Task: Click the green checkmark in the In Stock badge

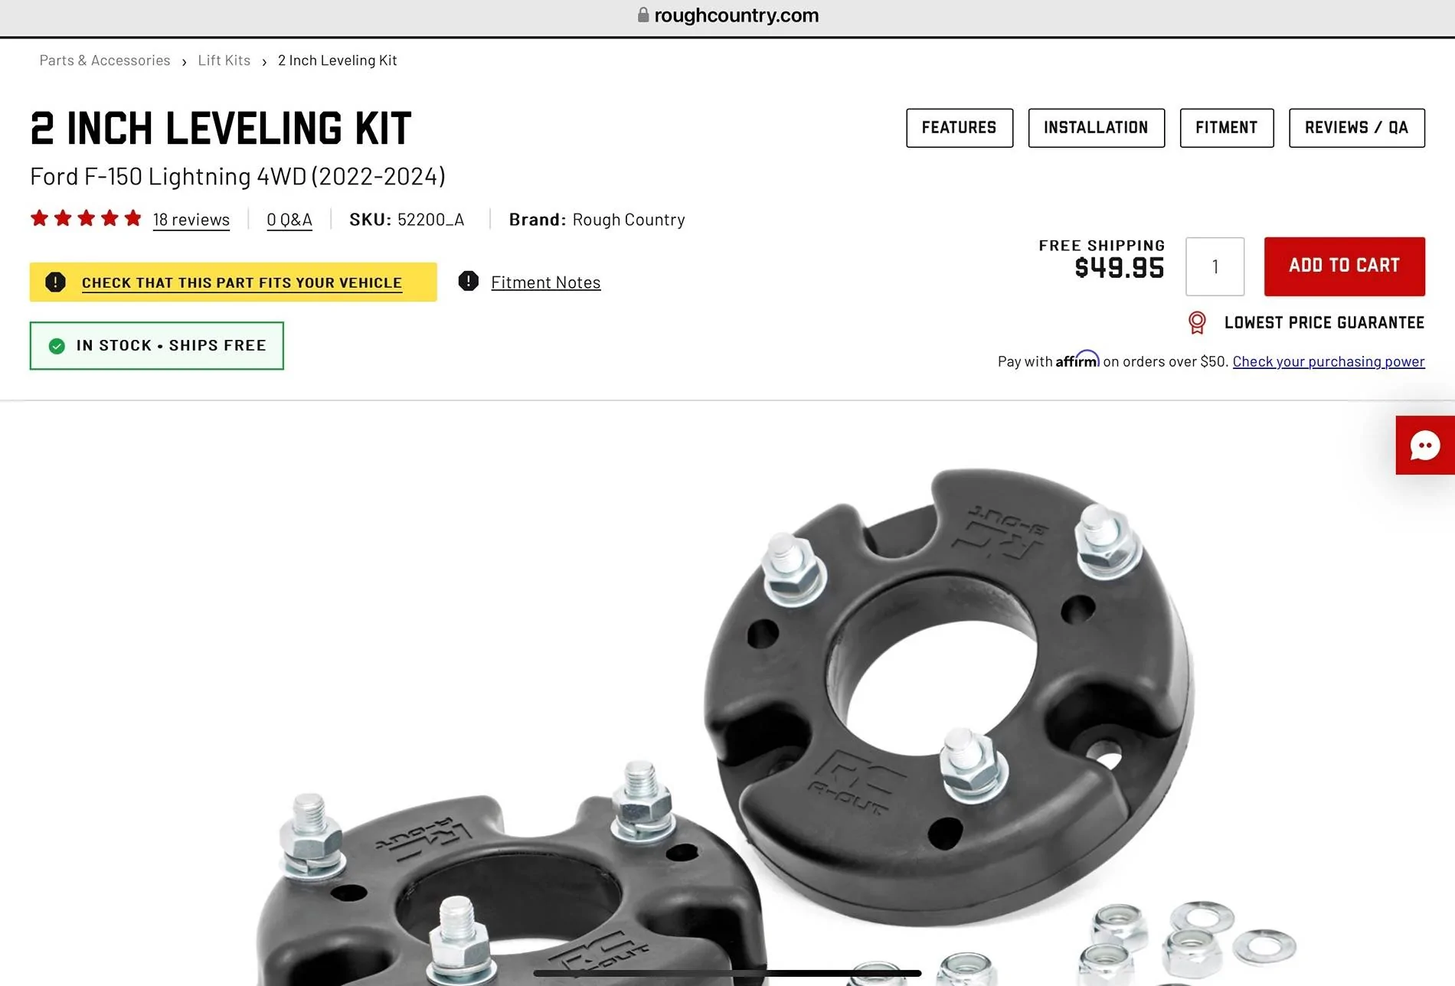Action: pos(57,346)
